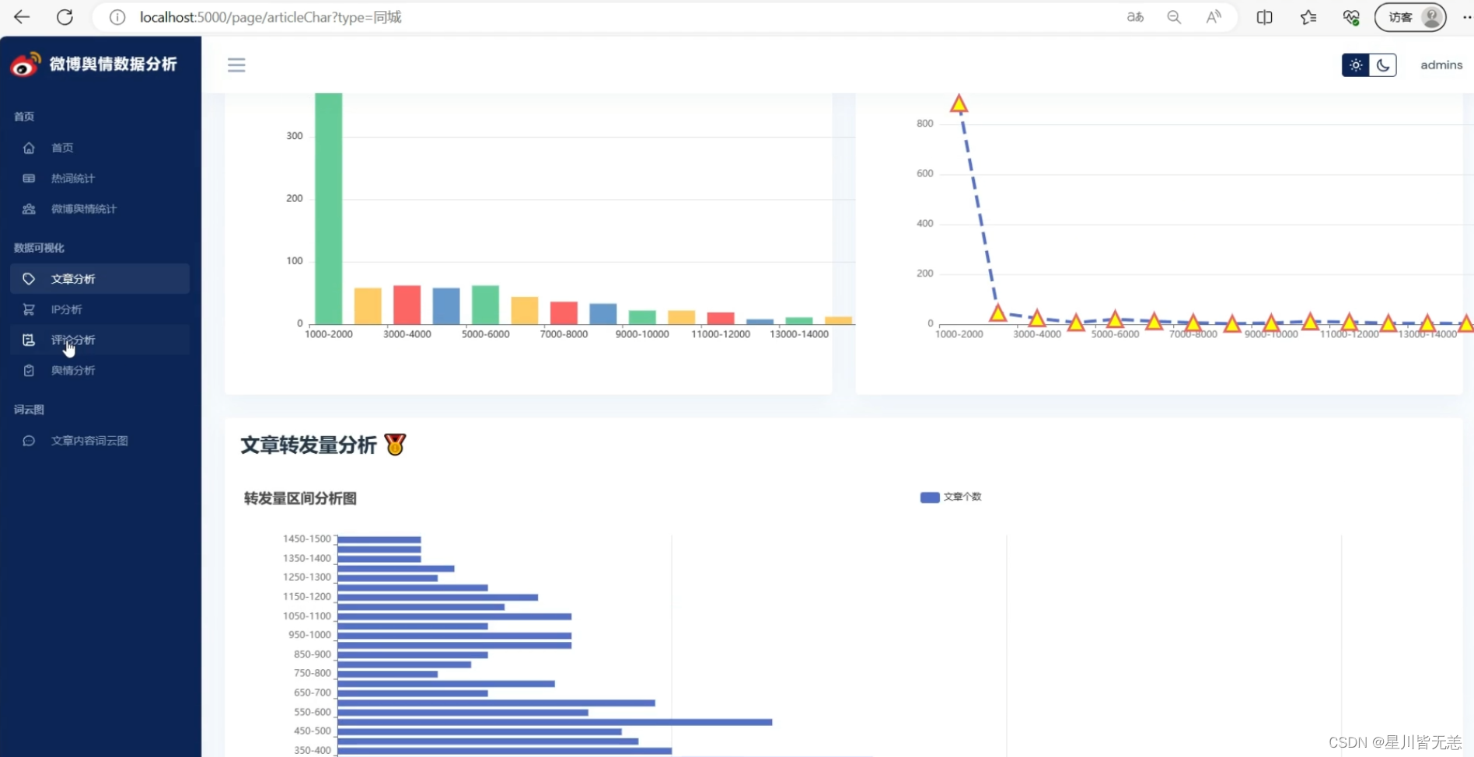Toggle the sidebar hamburger menu

tap(236, 65)
